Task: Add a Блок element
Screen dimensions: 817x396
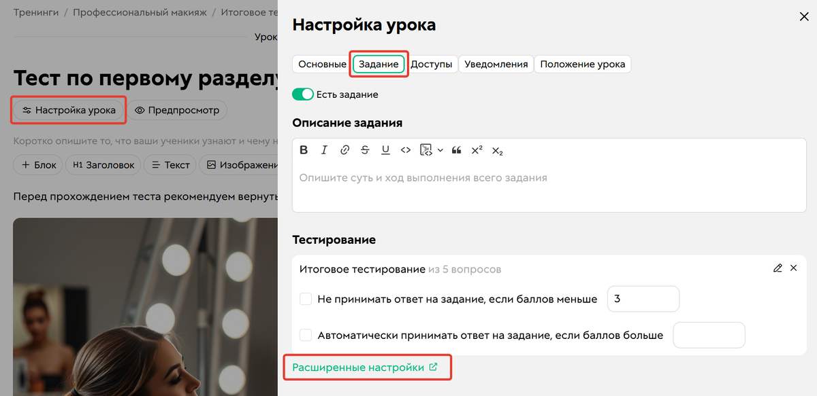Action: click(x=39, y=164)
